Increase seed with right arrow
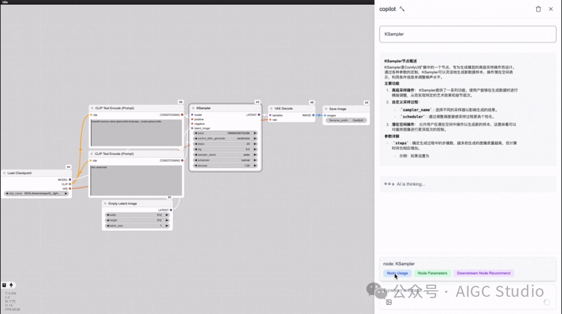The height and width of the screenshot is (314, 562). [255, 133]
